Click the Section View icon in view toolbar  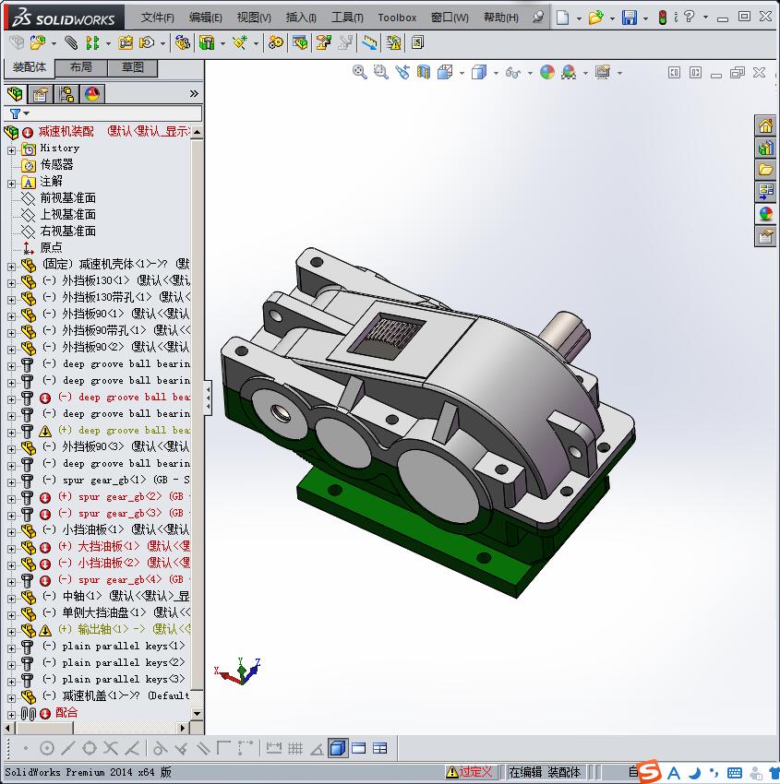424,72
